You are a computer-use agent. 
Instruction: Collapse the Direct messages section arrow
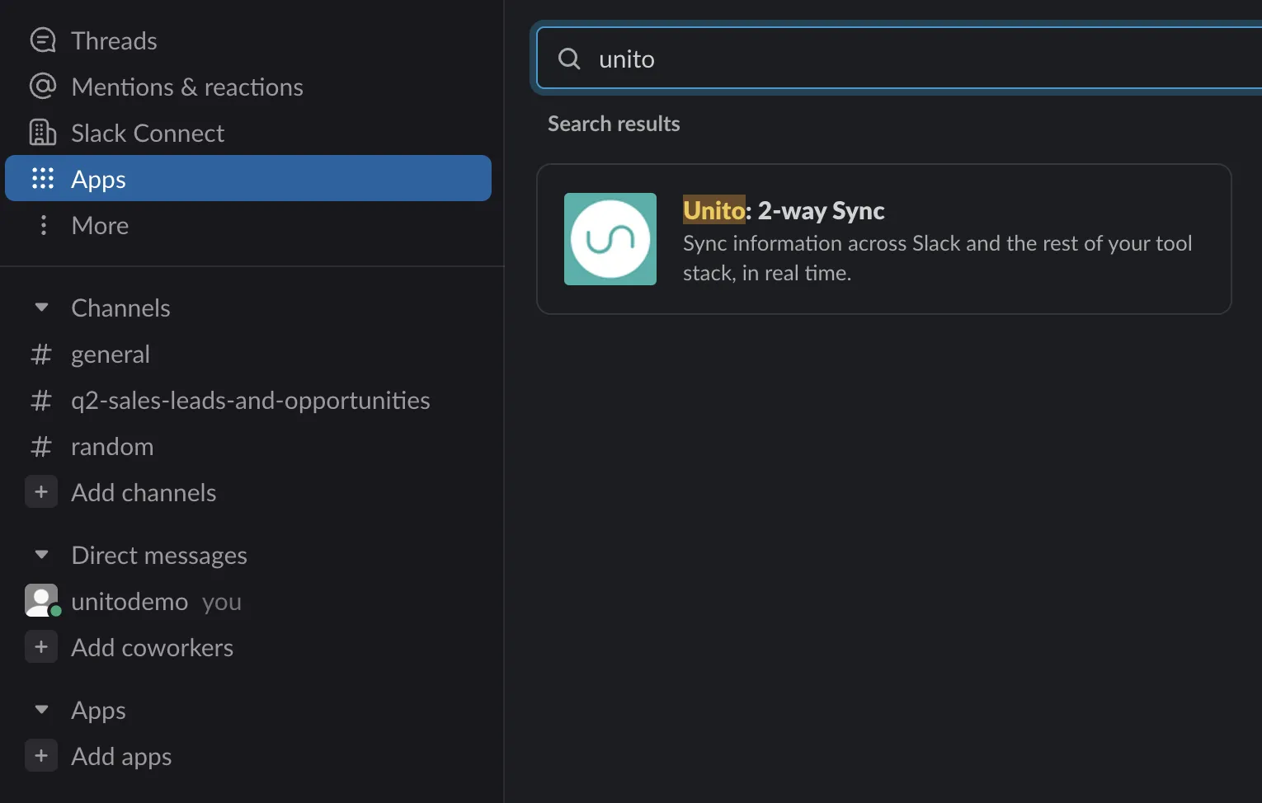tap(41, 555)
